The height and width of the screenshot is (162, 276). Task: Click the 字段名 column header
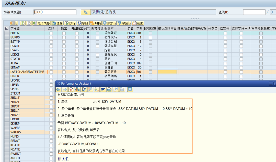[27, 28]
